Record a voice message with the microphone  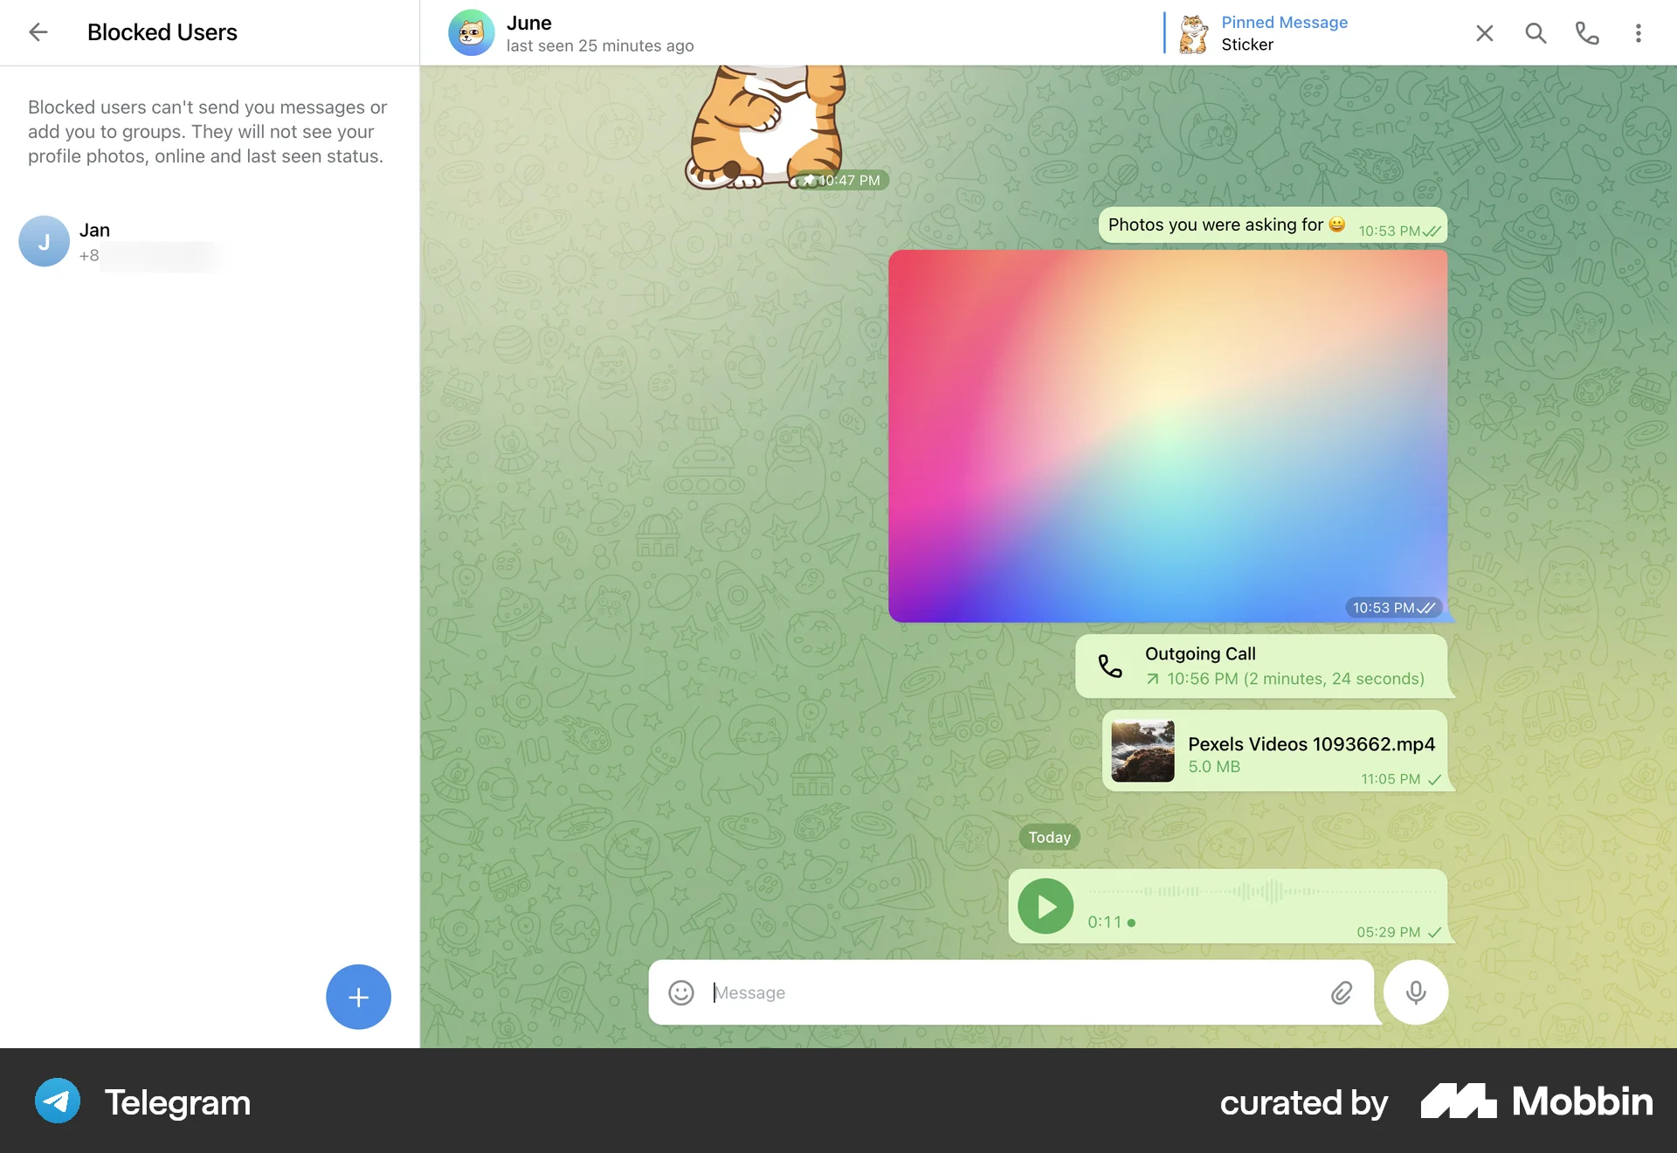pyautogui.click(x=1415, y=992)
